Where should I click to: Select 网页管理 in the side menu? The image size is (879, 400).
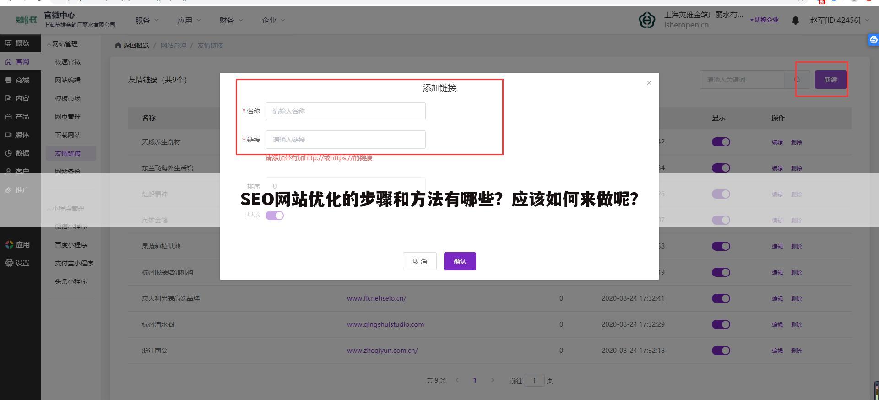pos(68,117)
